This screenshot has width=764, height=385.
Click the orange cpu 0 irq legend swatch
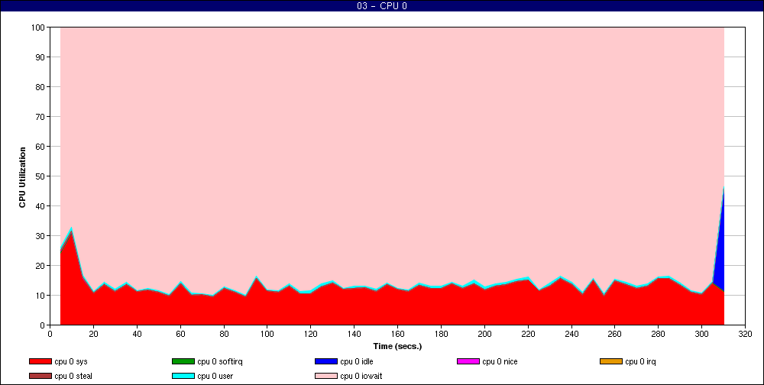611,361
